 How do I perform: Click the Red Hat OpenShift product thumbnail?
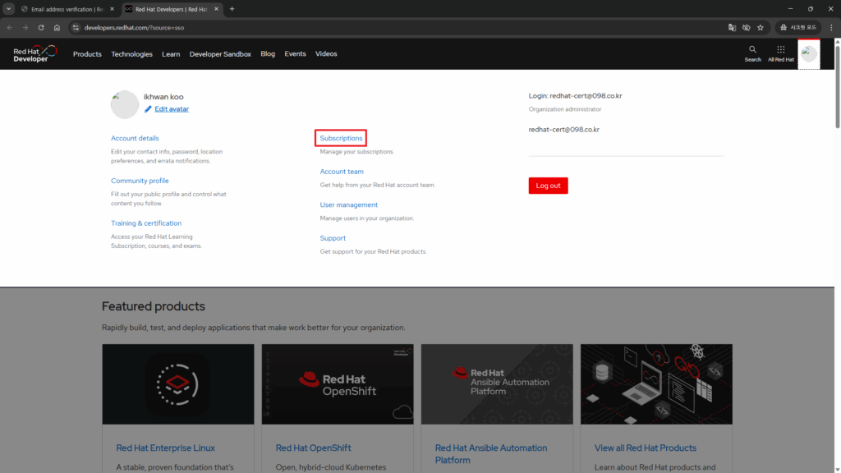(x=337, y=383)
